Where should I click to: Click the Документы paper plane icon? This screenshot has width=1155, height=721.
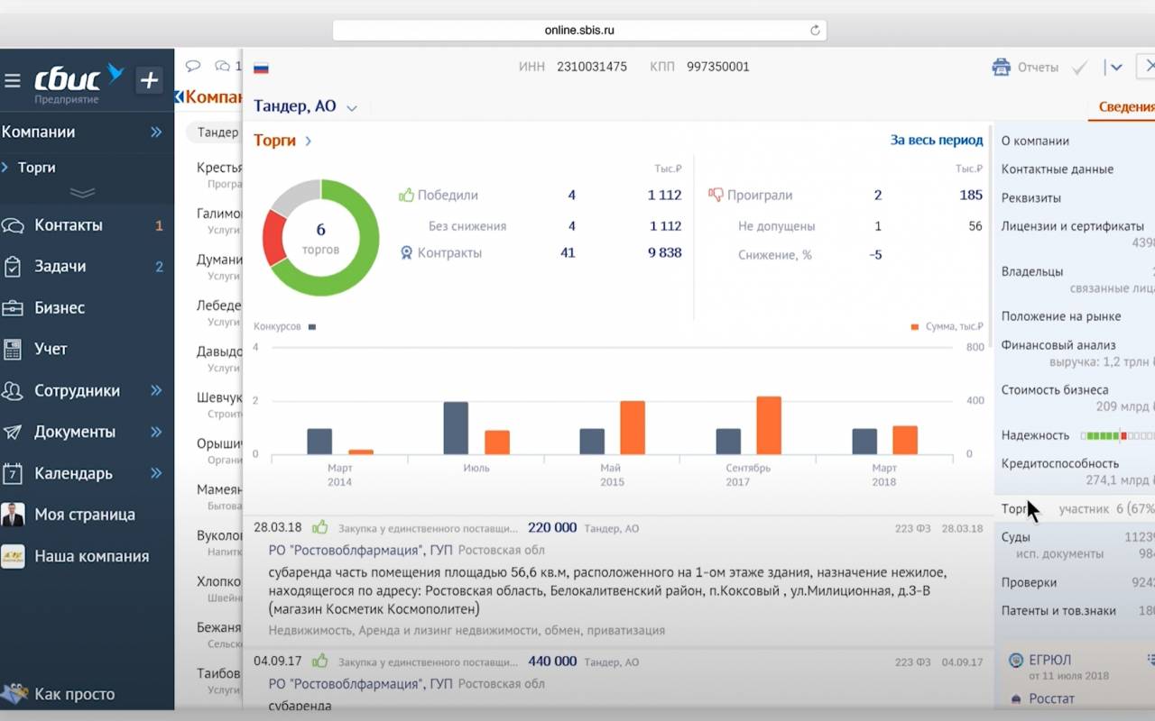tap(13, 432)
